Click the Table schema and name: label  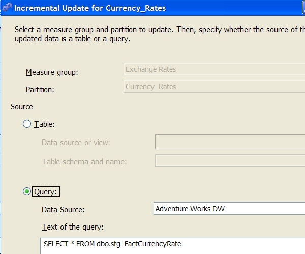[x=84, y=162]
